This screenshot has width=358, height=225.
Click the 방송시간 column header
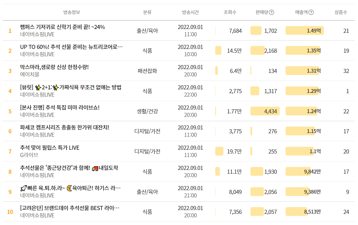(190, 12)
